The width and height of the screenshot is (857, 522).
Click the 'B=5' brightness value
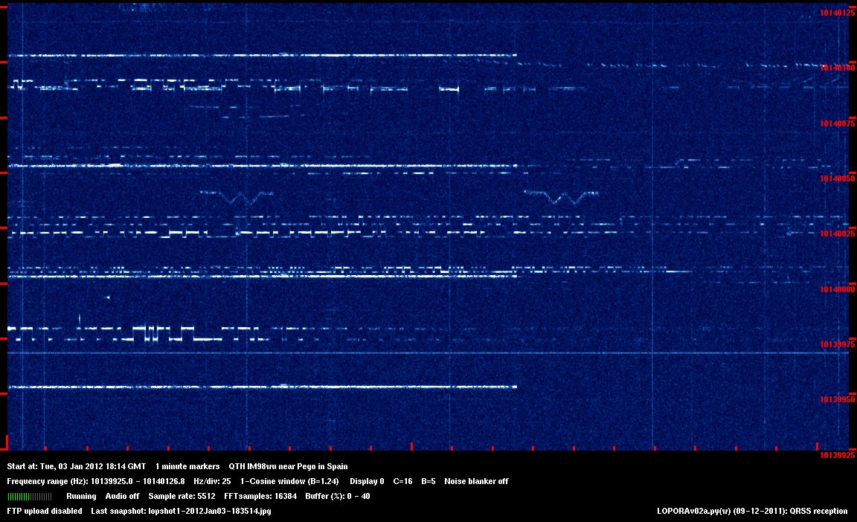tap(428, 481)
